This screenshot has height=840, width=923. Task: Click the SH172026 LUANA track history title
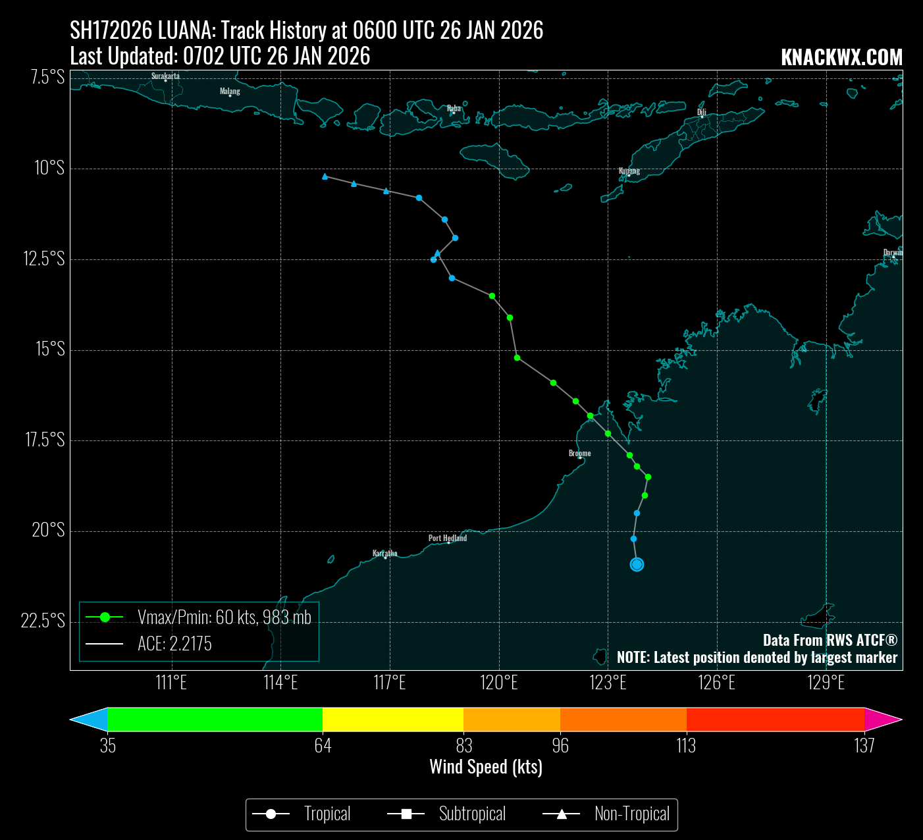[x=306, y=30]
